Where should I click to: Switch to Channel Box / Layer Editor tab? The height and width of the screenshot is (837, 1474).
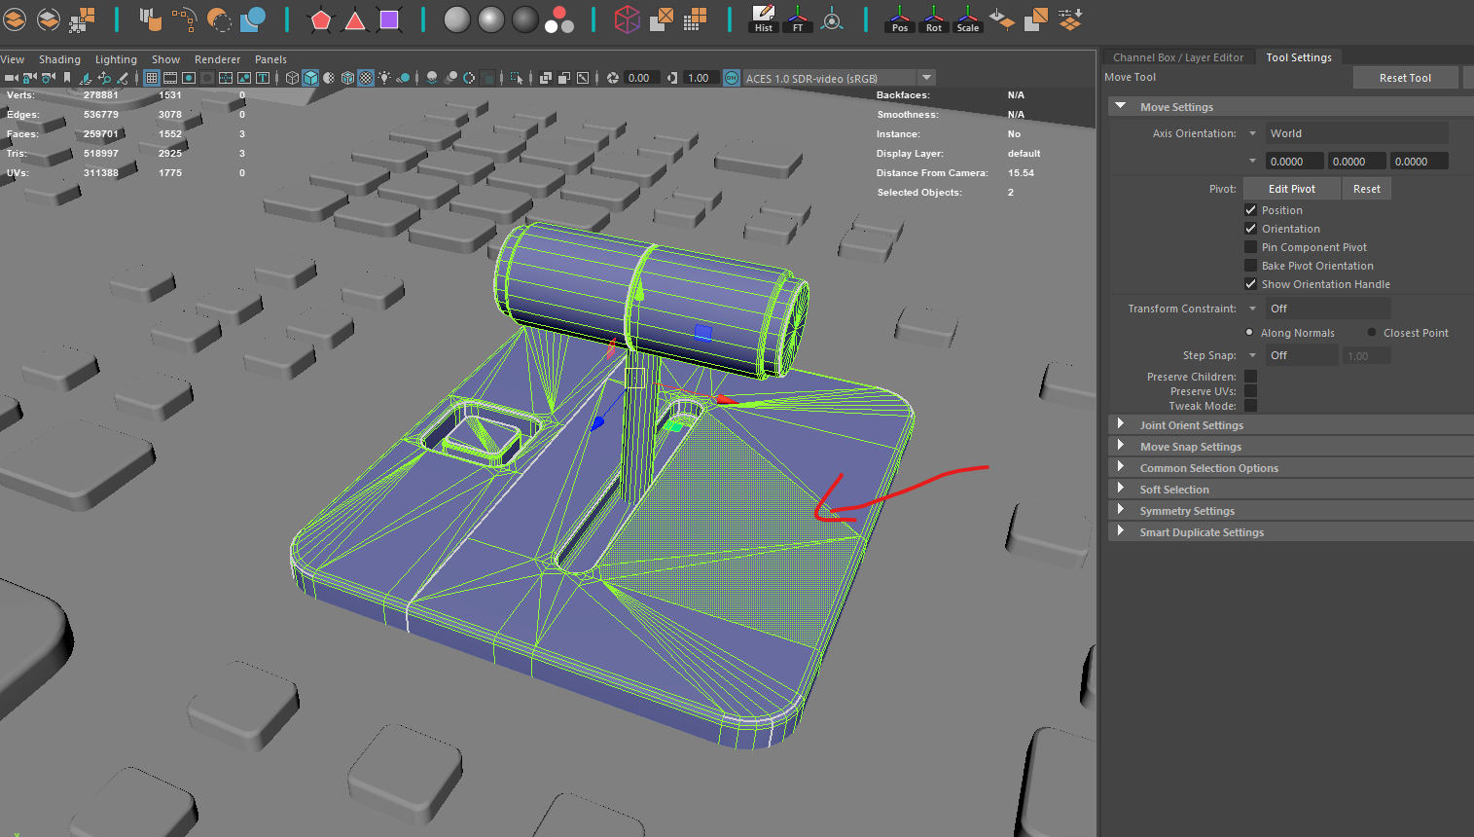tap(1177, 57)
